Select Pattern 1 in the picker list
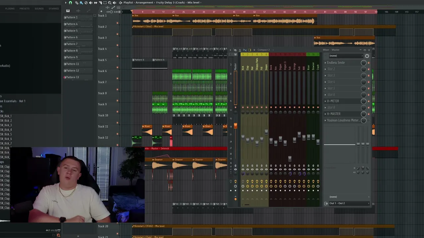 point(78,18)
